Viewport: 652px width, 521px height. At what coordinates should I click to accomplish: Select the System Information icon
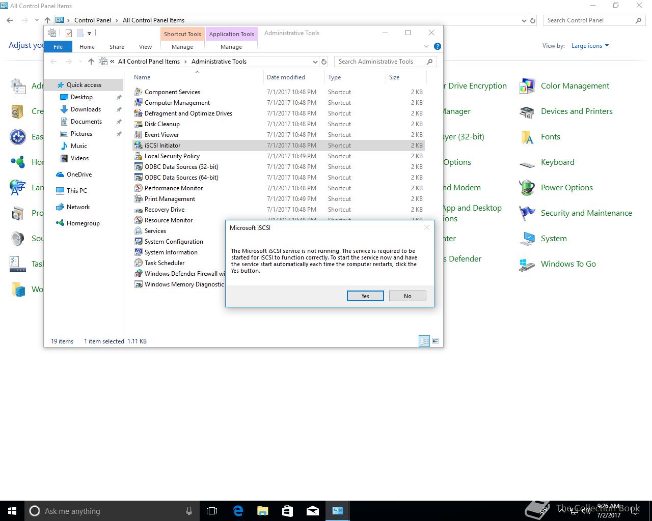pos(138,252)
